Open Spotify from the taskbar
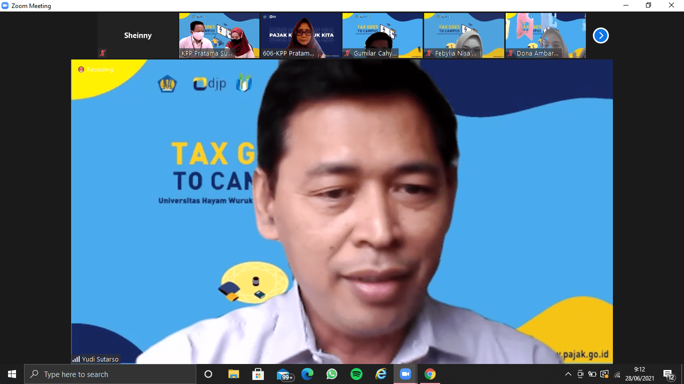684x384 pixels. click(x=356, y=374)
